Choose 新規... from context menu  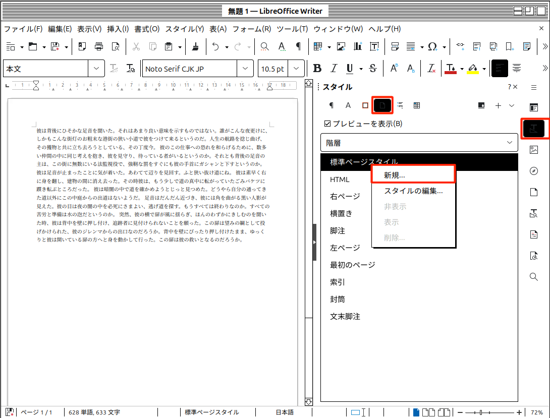pos(414,175)
